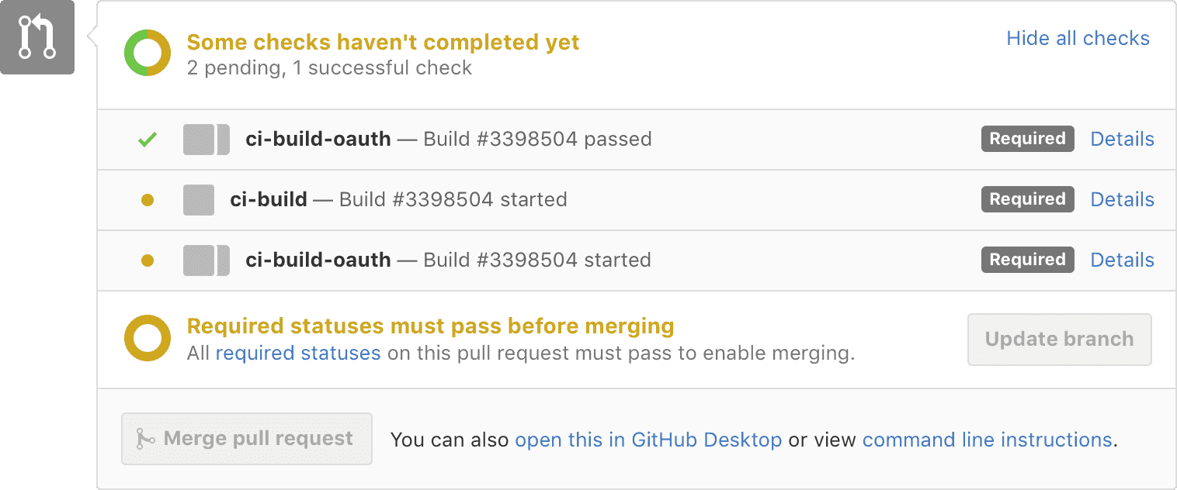Click open this in GitHub Desktop link
The image size is (1177, 490).
pyautogui.click(x=648, y=440)
